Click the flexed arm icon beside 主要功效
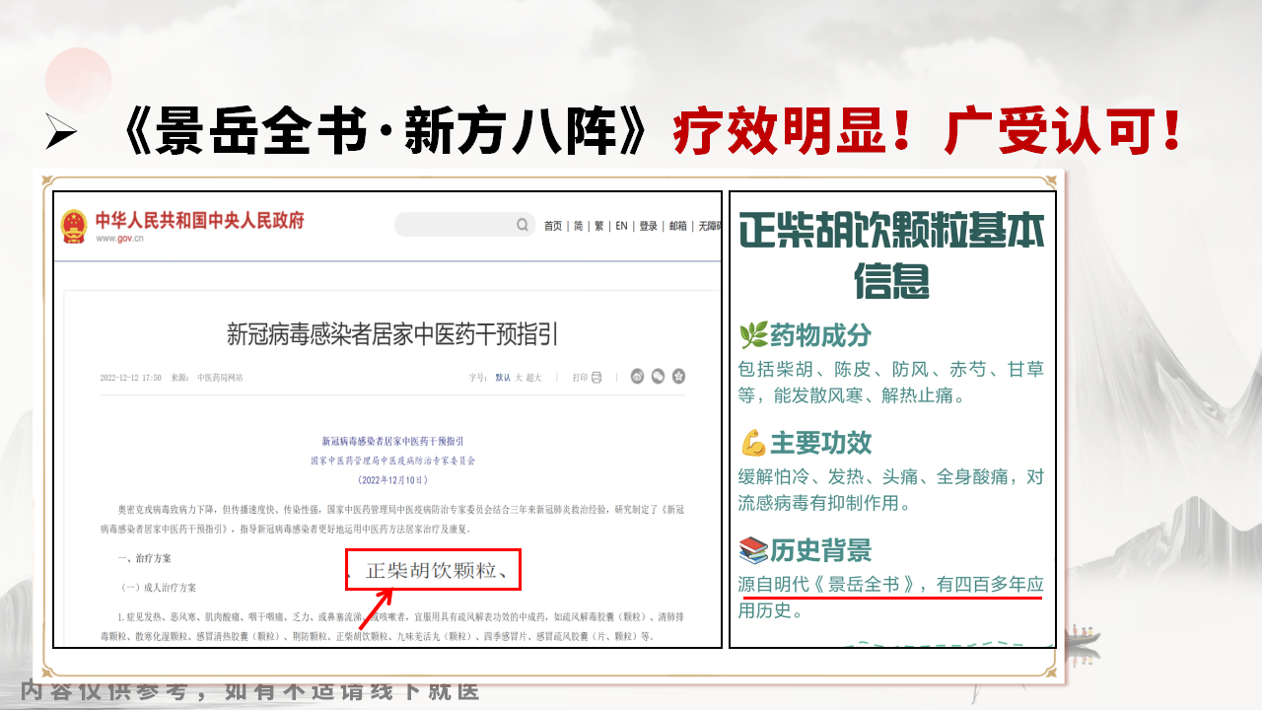 753,444
